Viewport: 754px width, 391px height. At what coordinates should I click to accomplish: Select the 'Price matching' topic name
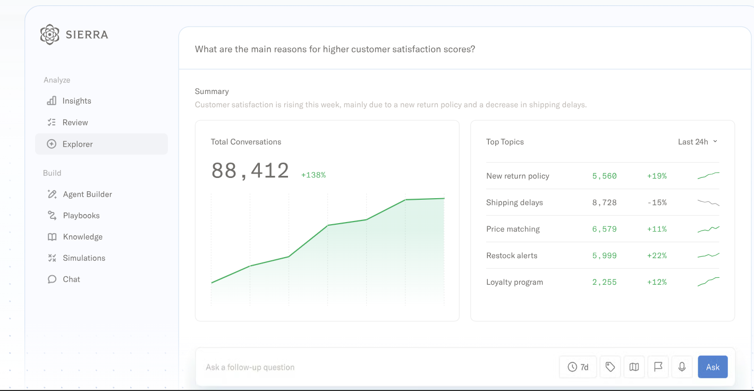click(x=513, y=229)
